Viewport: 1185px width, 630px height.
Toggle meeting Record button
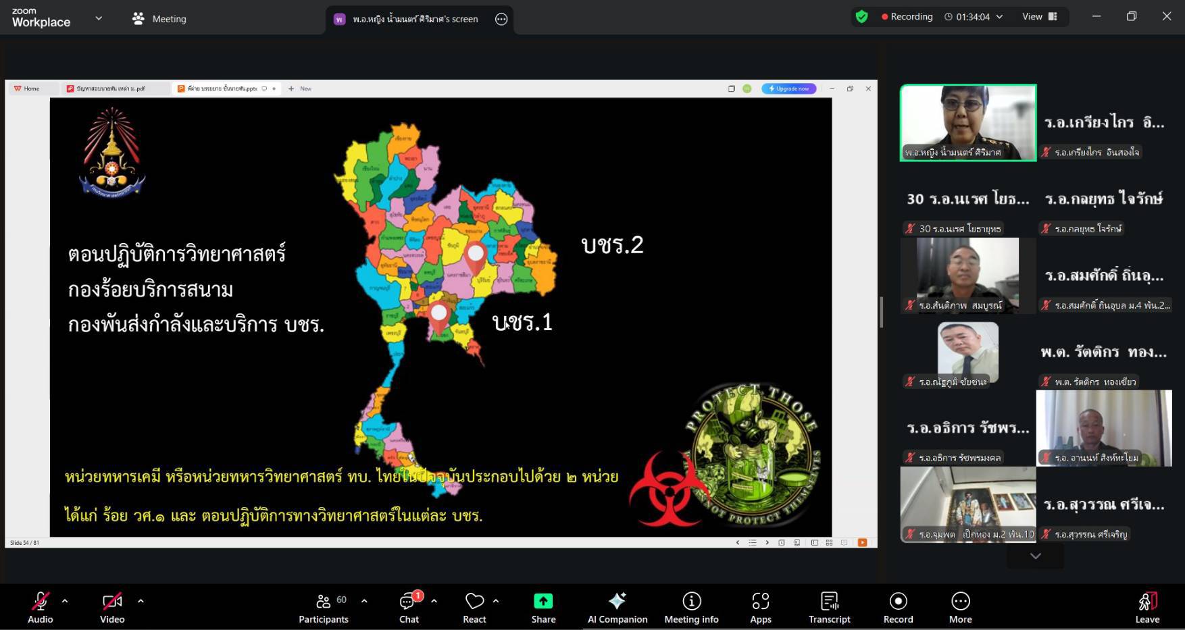898,608
